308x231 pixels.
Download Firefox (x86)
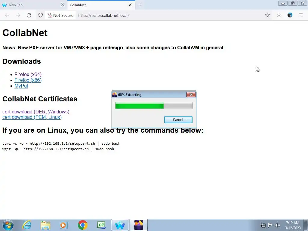point(28,80)
